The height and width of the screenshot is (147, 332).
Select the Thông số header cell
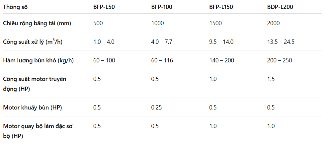click(15, 7)
